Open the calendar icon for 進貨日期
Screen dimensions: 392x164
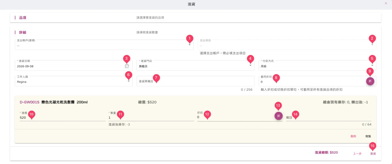[x=127, y=66]
